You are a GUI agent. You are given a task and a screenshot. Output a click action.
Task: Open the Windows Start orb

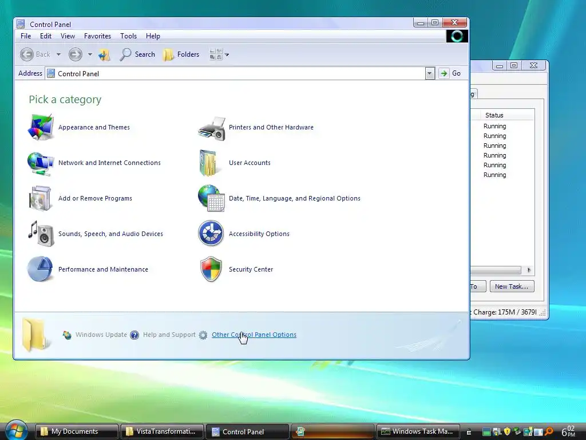[16, 430]
